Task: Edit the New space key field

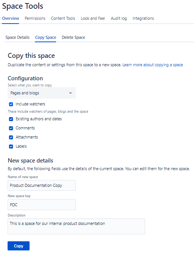Action: point(42,204)
